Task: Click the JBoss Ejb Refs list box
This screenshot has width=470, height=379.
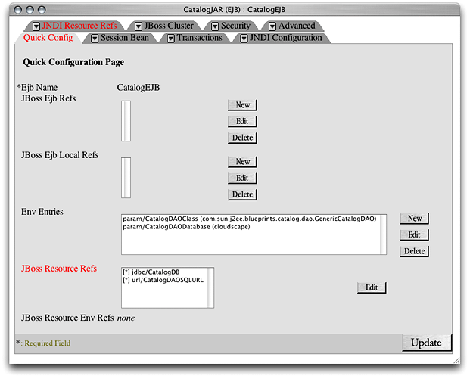Action: tap(126, 121)
